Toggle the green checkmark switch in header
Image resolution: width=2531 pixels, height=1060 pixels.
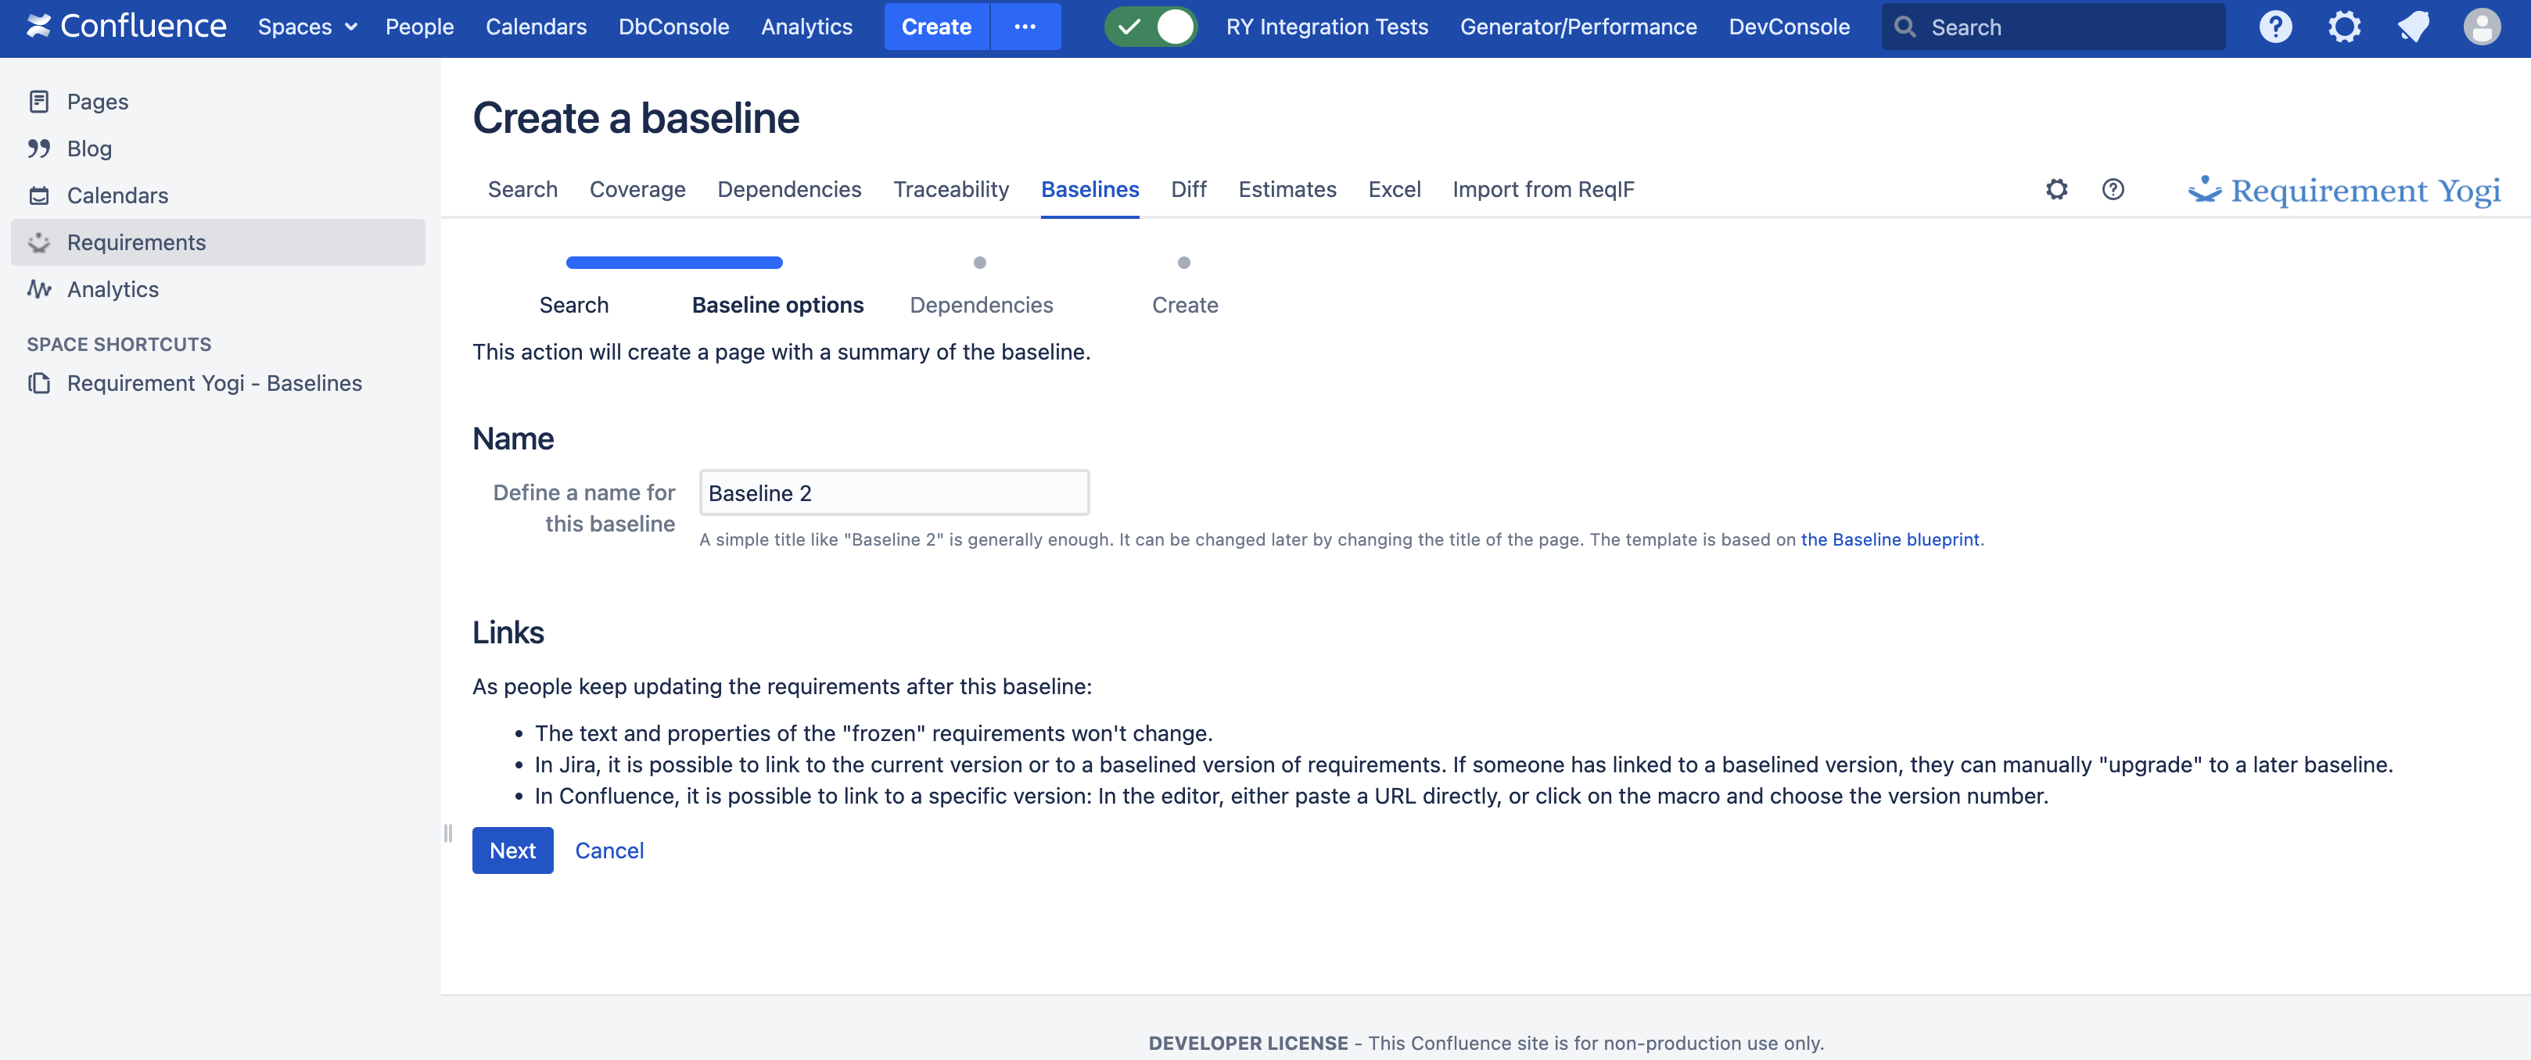1151,27
